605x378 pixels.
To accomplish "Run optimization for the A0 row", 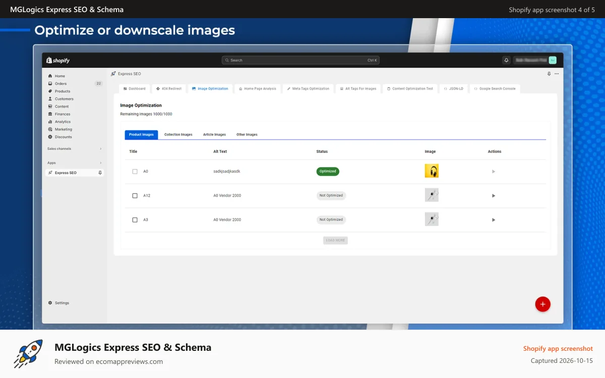I will coord(494,171).
